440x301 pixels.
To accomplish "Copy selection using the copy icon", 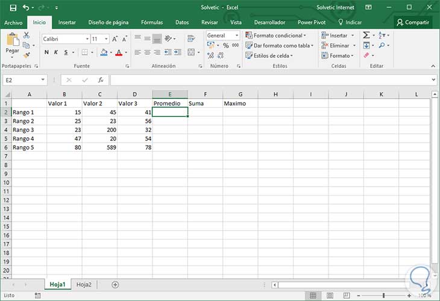I will tap(26, 45).
